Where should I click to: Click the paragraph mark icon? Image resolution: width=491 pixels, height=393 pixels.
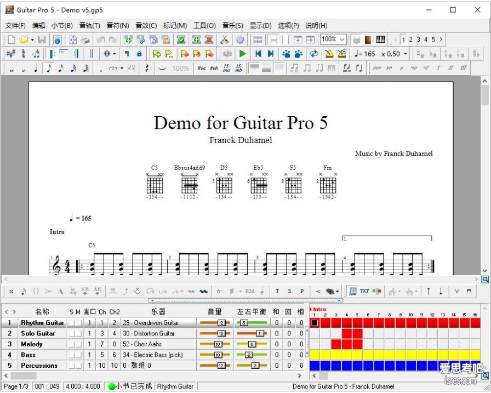click(127, 54)
